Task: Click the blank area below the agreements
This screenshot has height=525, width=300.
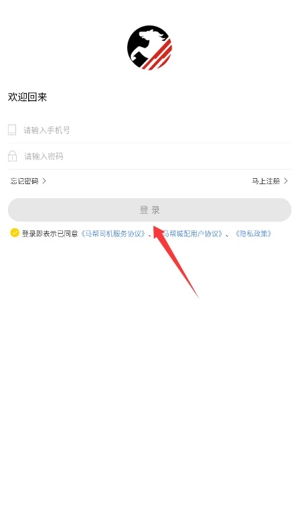Action: pyautogui.click(x=150, y=385)
